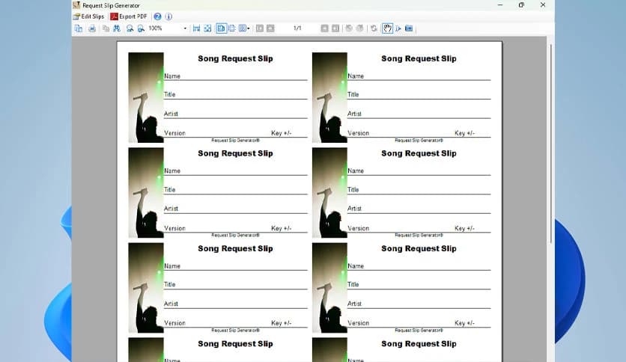
Task: Click the 1/1 page number field
Action: 297,28
